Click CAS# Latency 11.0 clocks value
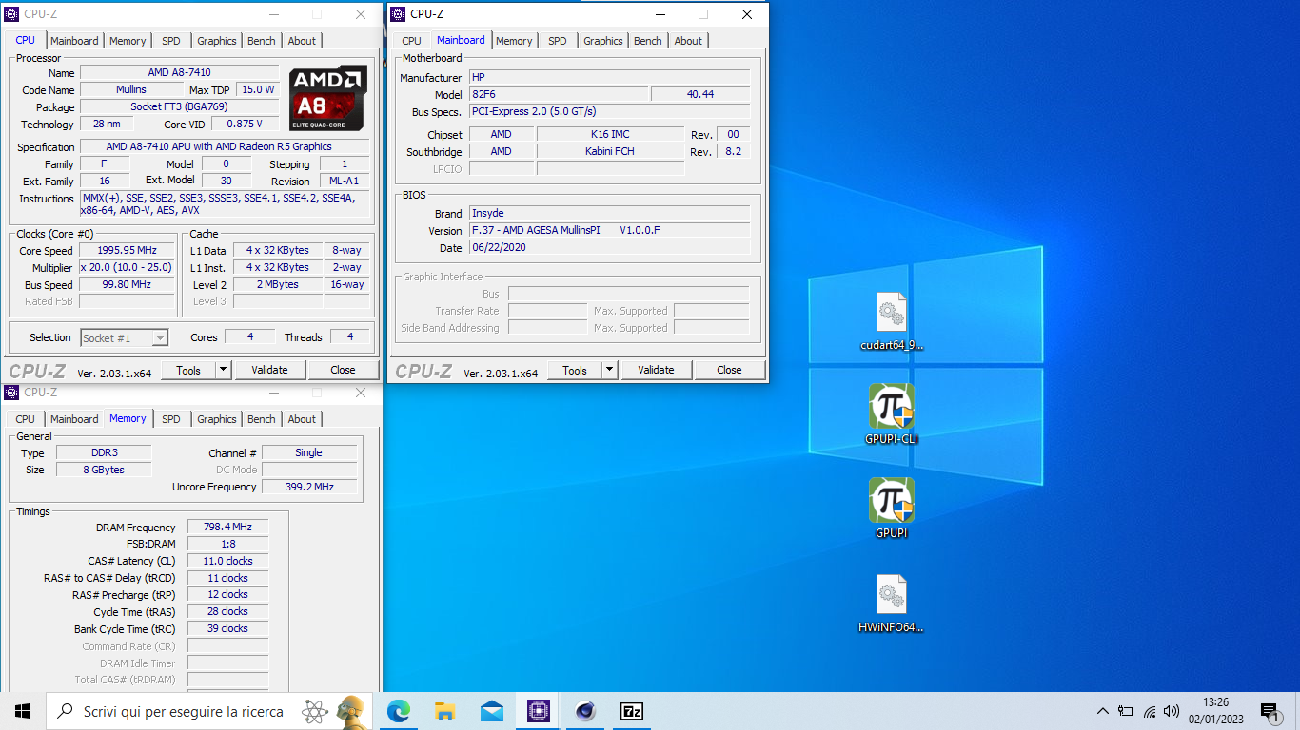 click(x=227, y=561)
